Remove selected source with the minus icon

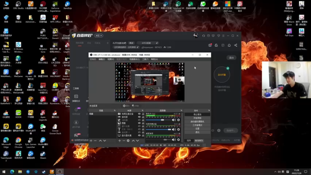[124, 141]
